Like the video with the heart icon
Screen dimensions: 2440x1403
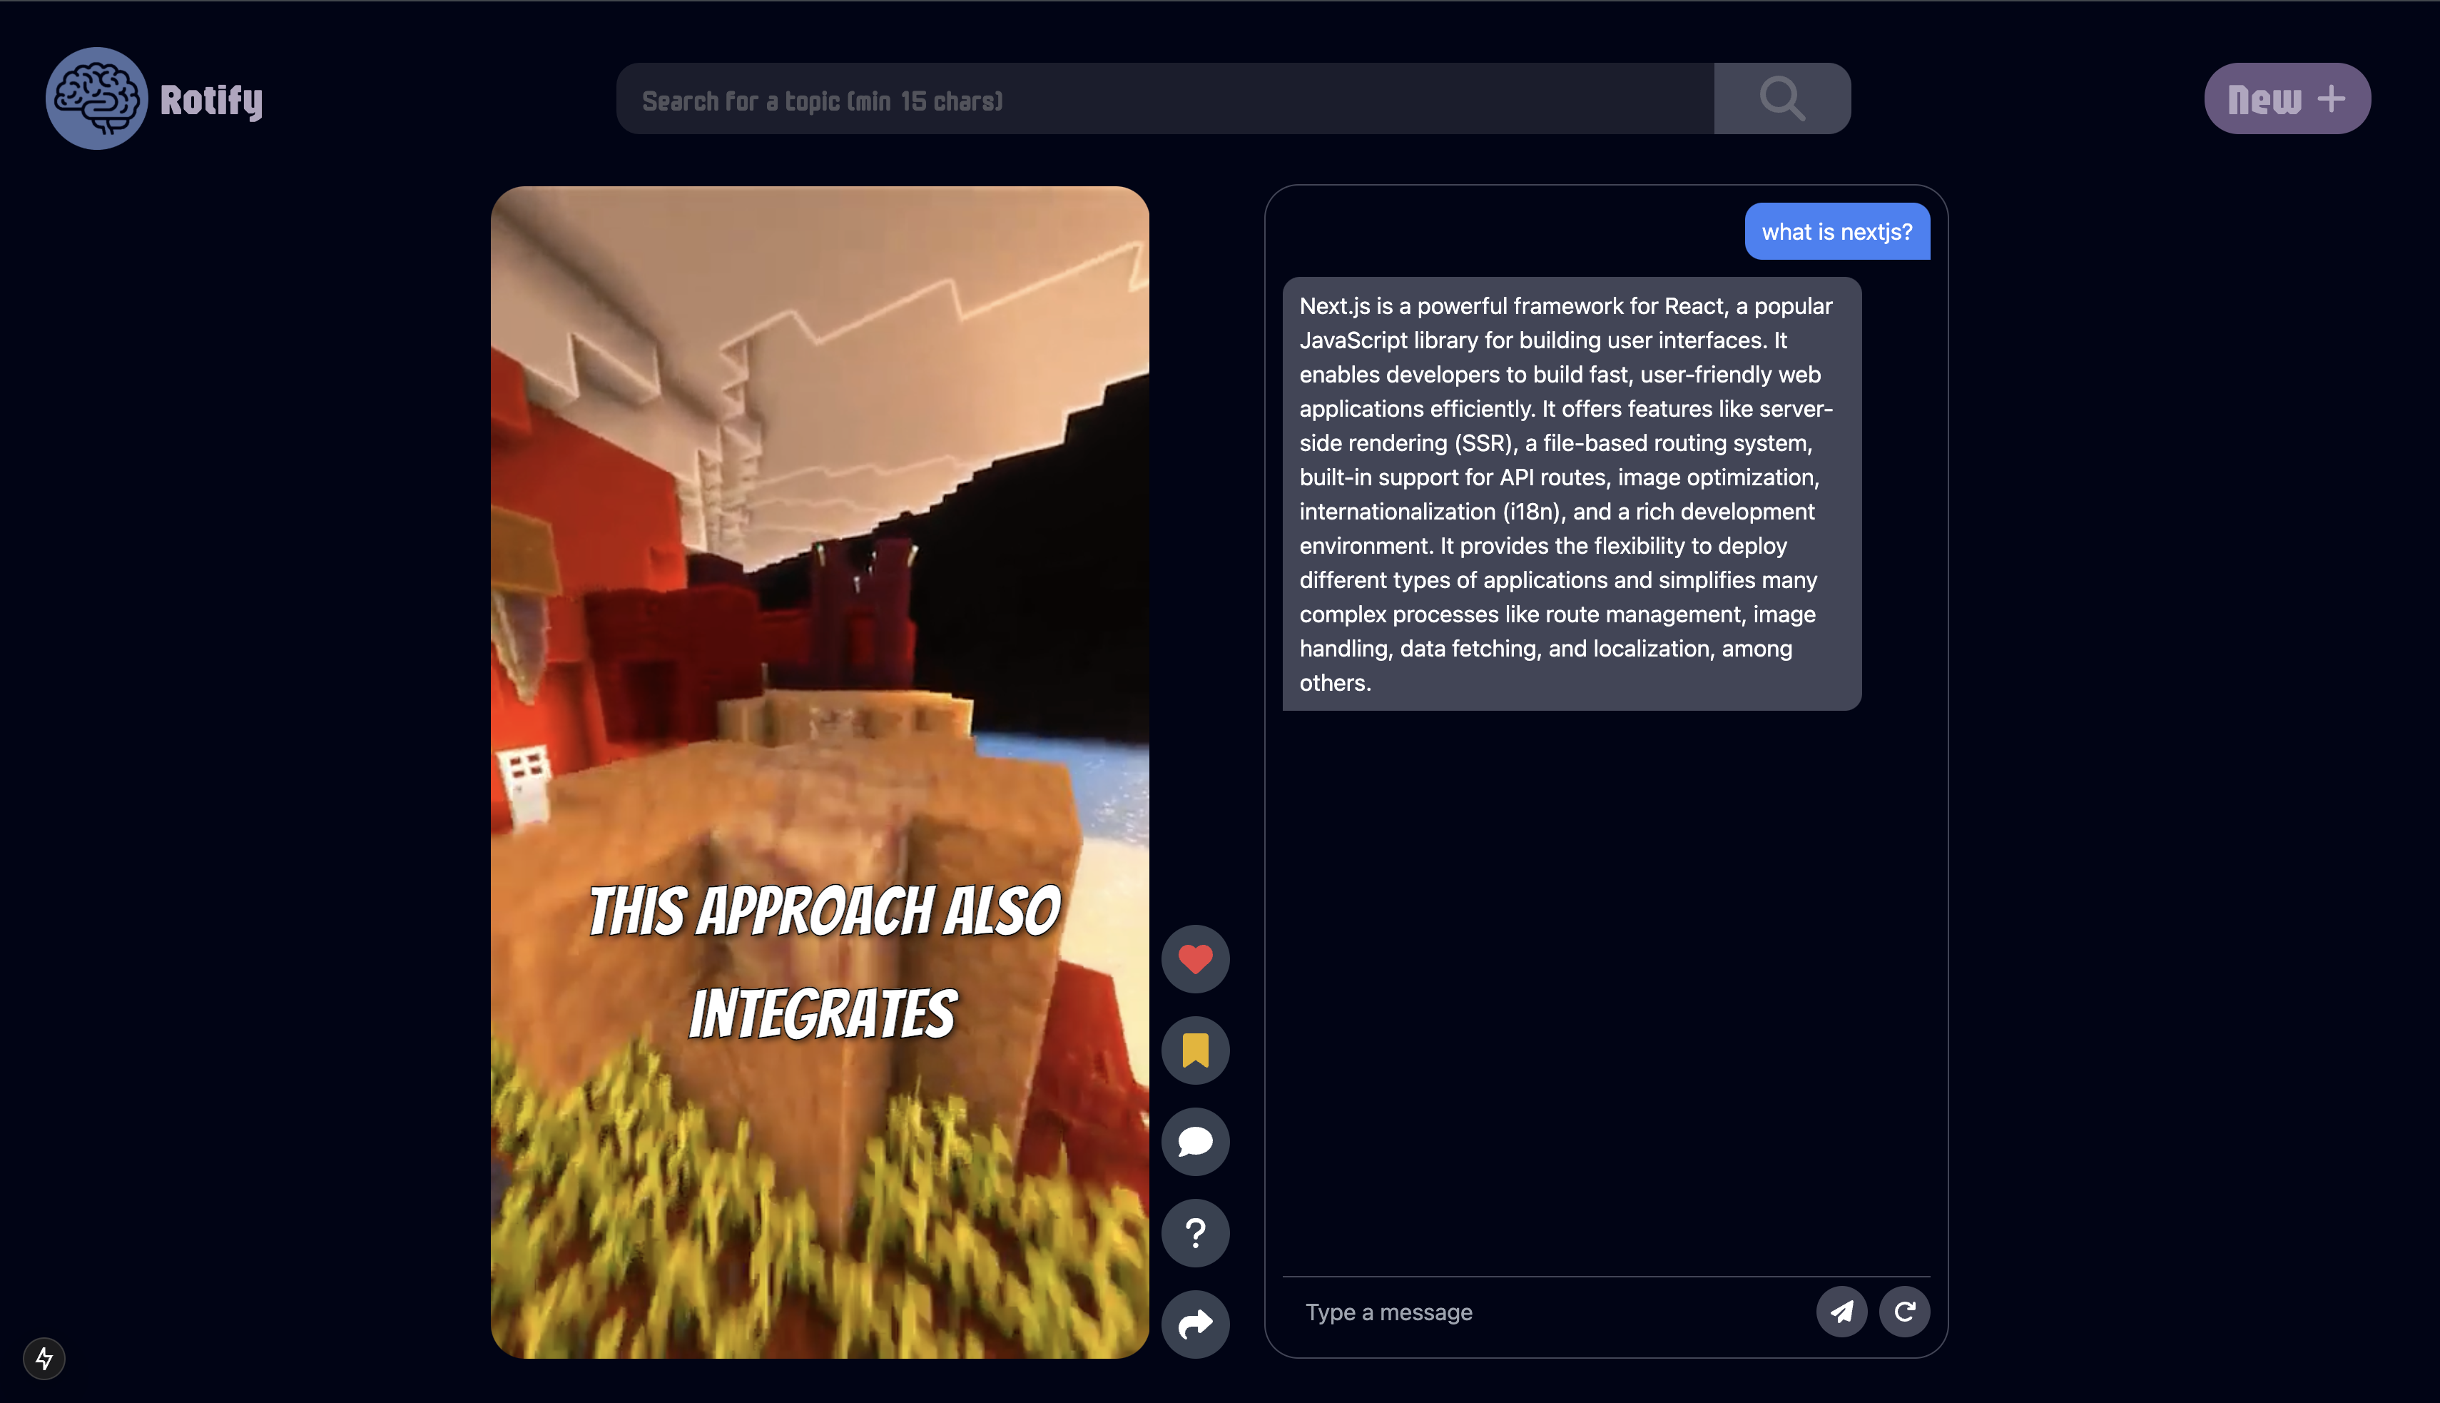click(x=1196, y=959)
